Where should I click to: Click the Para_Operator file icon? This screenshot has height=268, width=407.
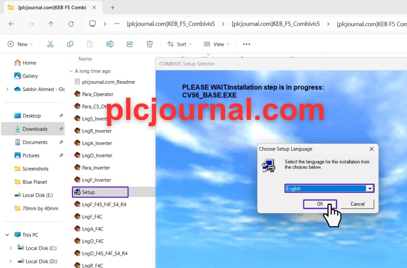pos(77,94)
